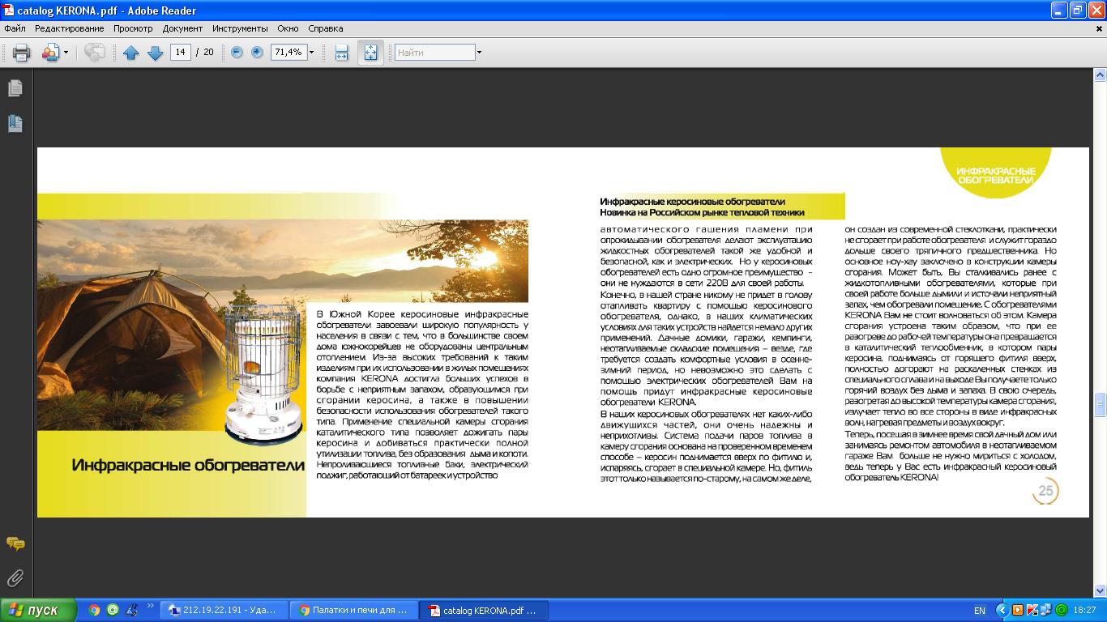This screenshot has height=622, width=1107.
Task: Click the heading Инфракрасные обогреватели on yellow banner
Action: [187, 466]
